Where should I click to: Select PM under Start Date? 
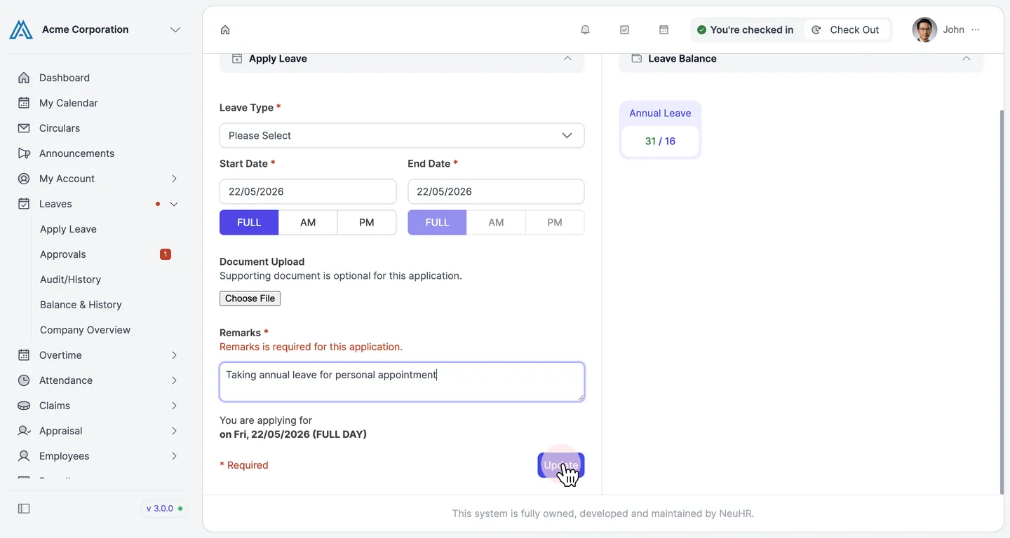[x=367, y=223]
